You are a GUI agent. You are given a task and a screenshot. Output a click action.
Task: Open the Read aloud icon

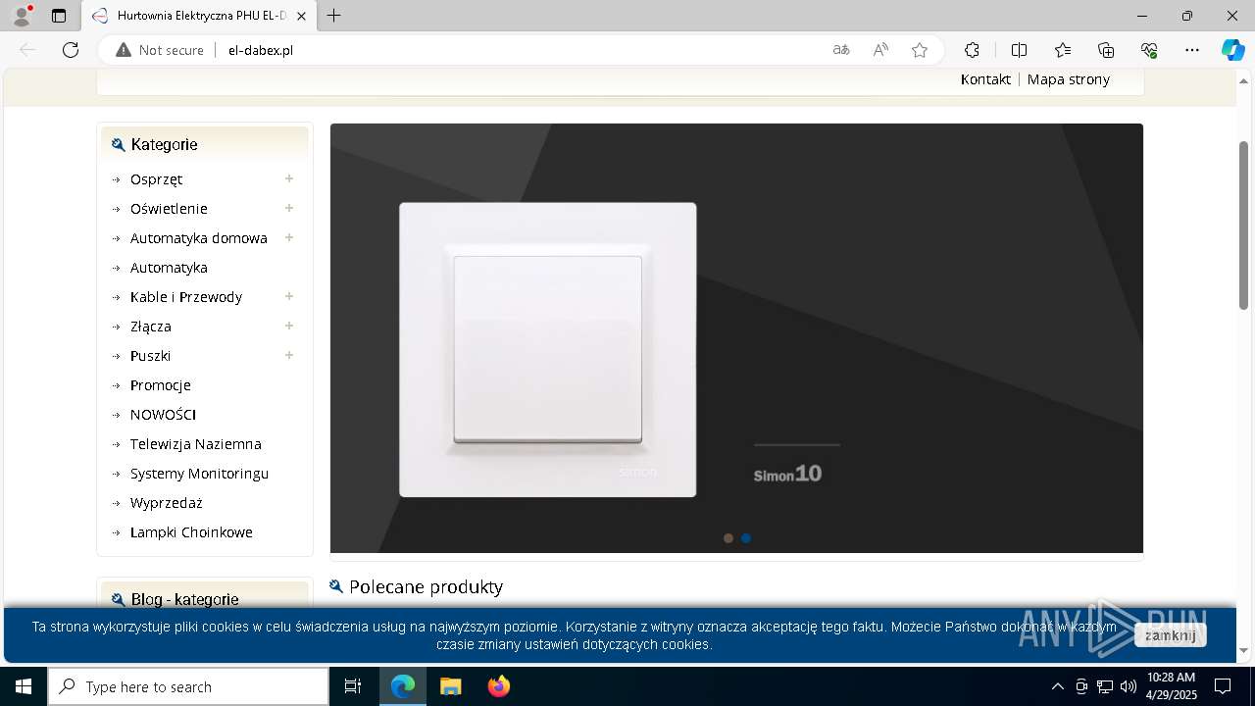[x=880, y=50]
